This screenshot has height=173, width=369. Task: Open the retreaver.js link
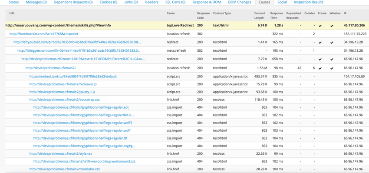pos(63,84)
